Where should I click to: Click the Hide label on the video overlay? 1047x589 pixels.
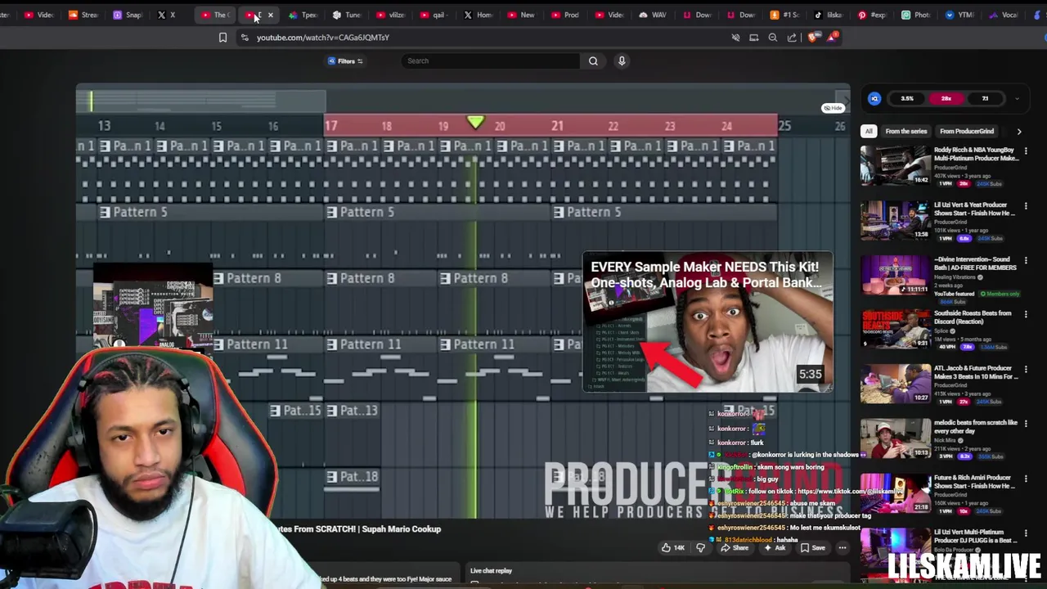pyautogui.click(x=833, y=108)
